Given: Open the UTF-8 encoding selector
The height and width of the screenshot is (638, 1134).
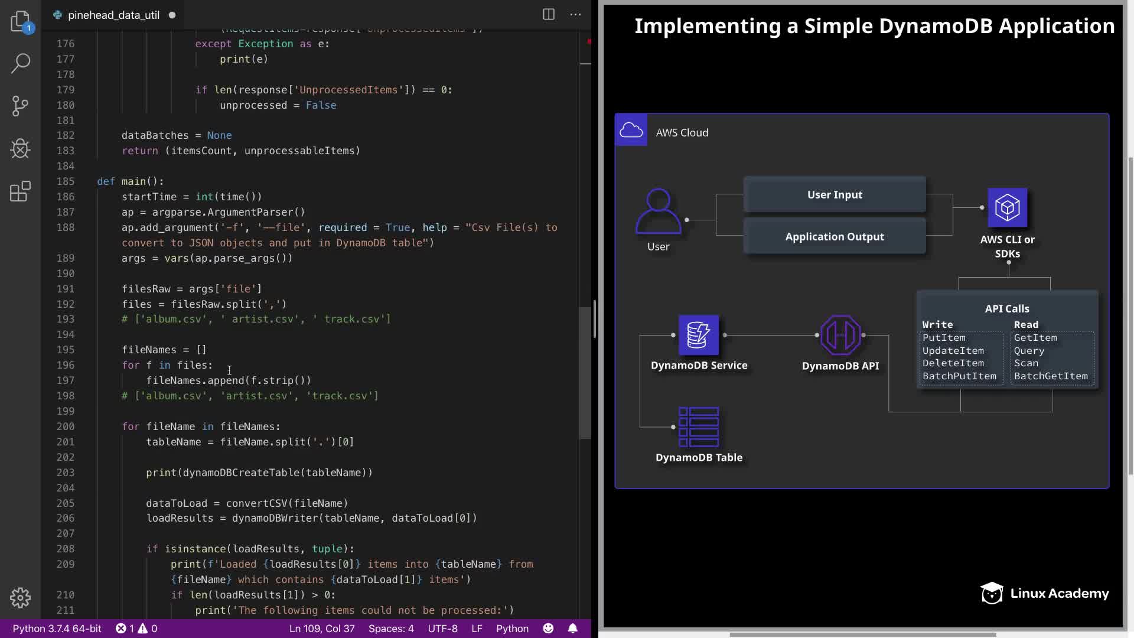Looking at the screenshot, I should (442, 629).
